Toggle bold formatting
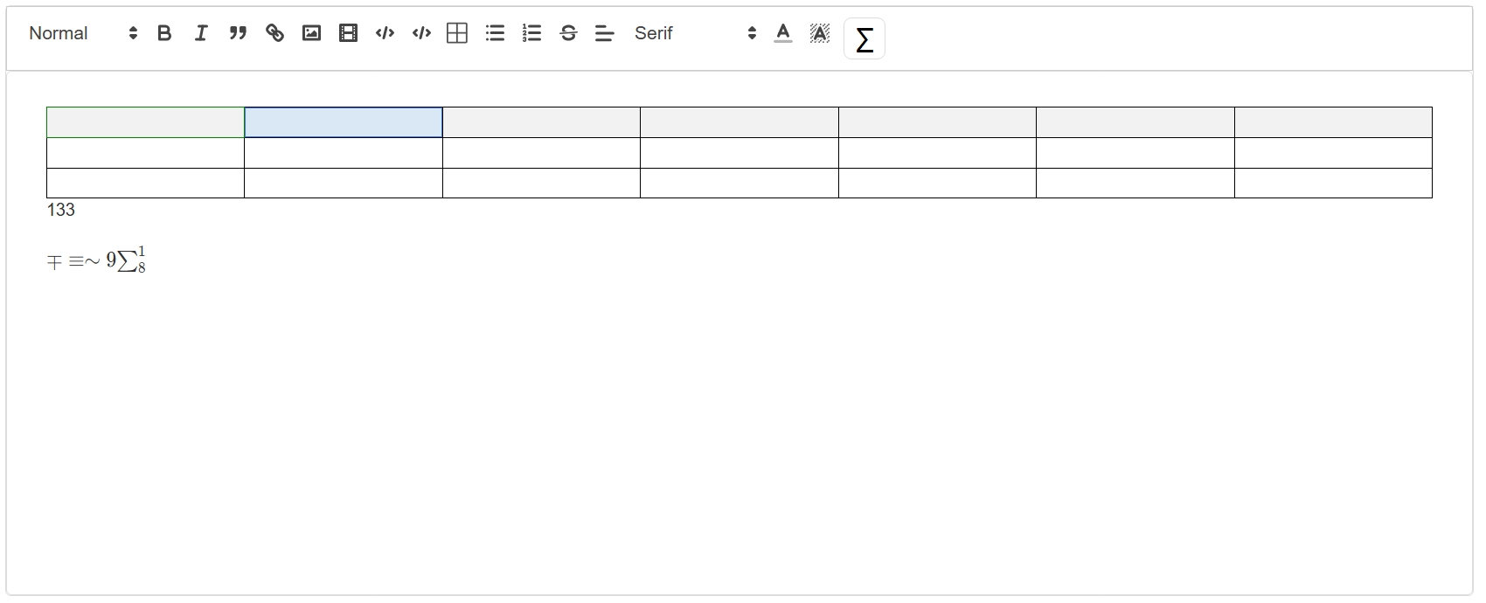 tap(164, 33)
